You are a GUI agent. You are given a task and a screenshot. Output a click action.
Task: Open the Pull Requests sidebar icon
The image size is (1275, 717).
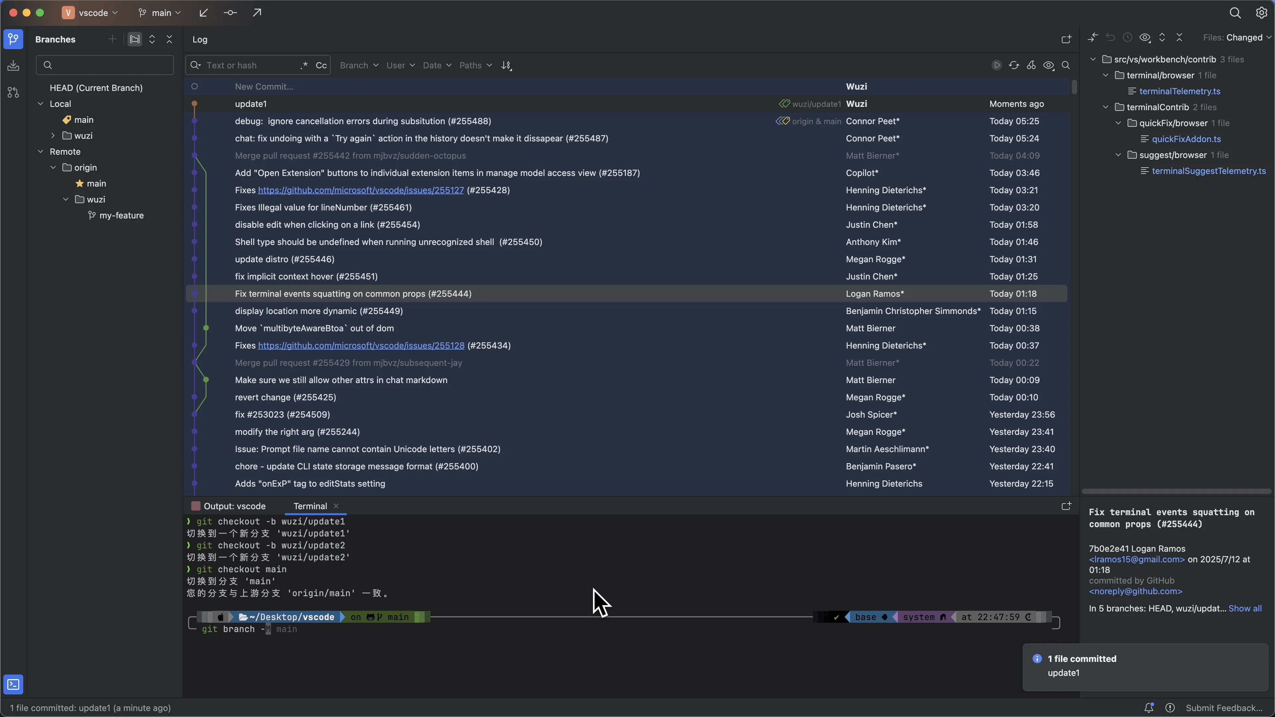click(13, 93)
